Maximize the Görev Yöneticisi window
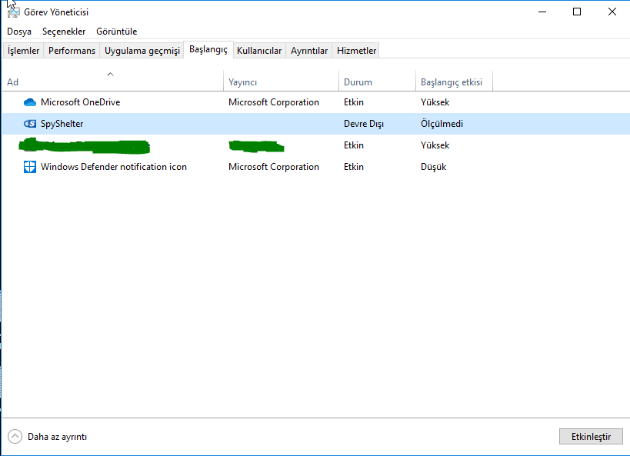This screenshot has height=456, width=630. point(577,12)
